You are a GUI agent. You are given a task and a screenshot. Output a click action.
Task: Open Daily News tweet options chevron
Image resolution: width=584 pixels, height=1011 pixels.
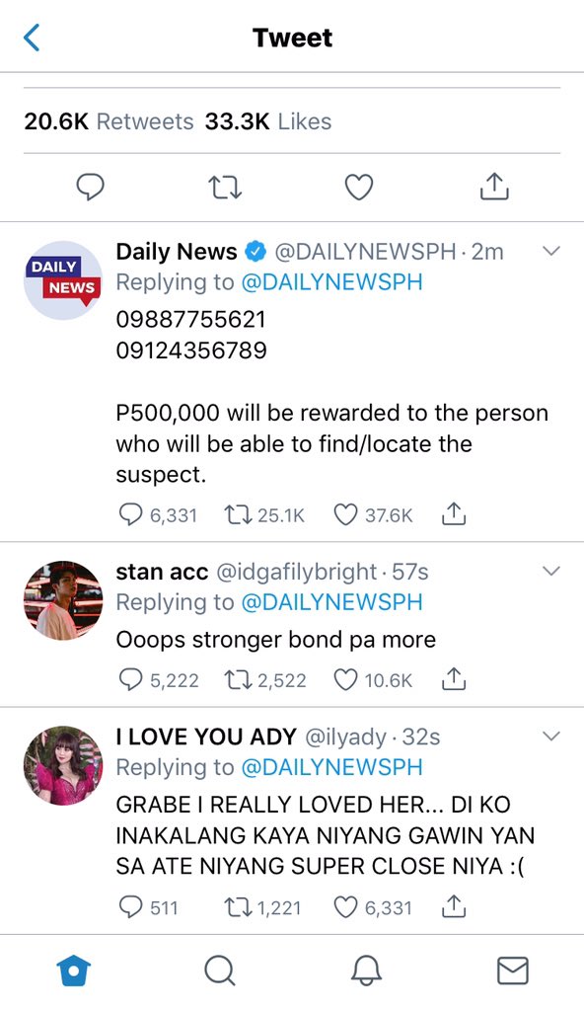[x=551, y=251]
